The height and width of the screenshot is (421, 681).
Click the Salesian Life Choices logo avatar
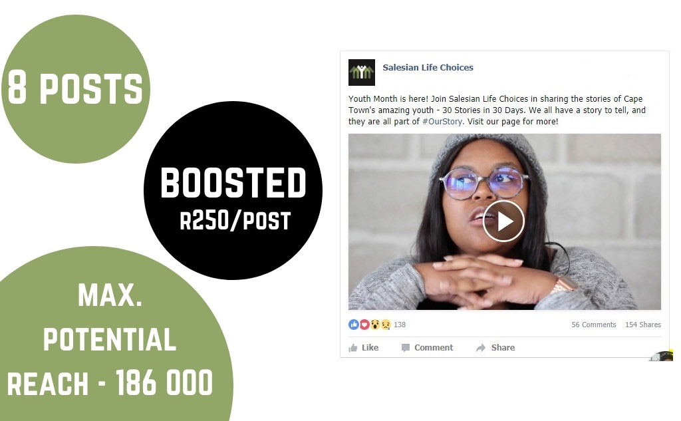[x=361, y=72]
